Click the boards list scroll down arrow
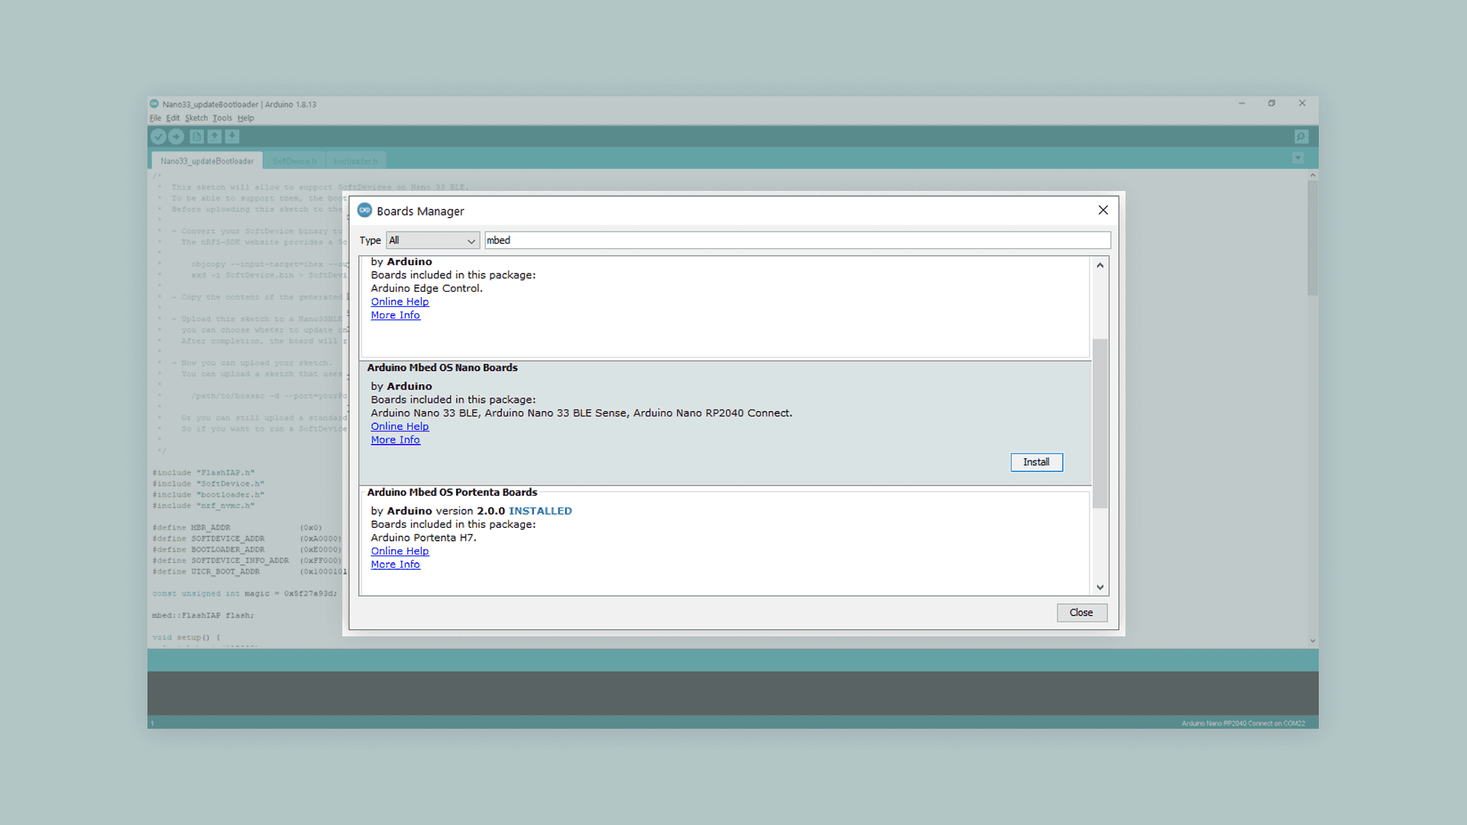1467x825 pixels. click(x=1100, y=587)
